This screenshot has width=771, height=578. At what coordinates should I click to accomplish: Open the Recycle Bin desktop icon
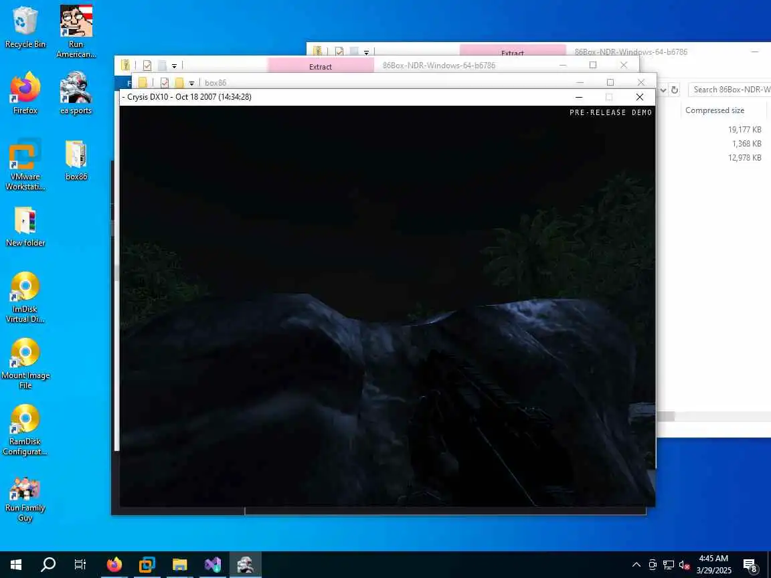click(25, 27)
